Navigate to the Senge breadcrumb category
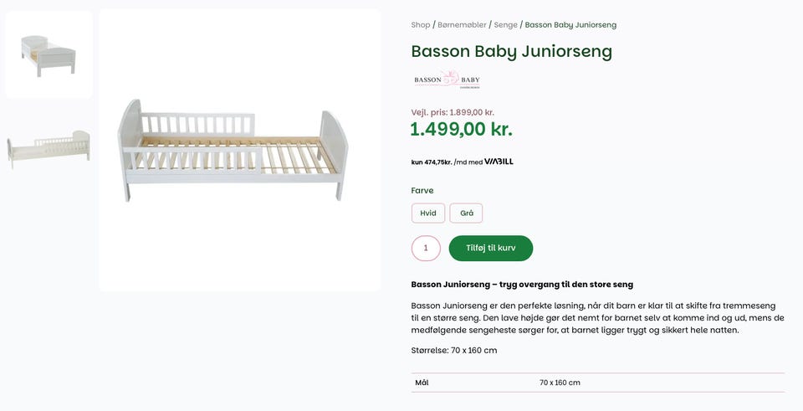The width and height of the screenshot is (803, 411). 505,25
